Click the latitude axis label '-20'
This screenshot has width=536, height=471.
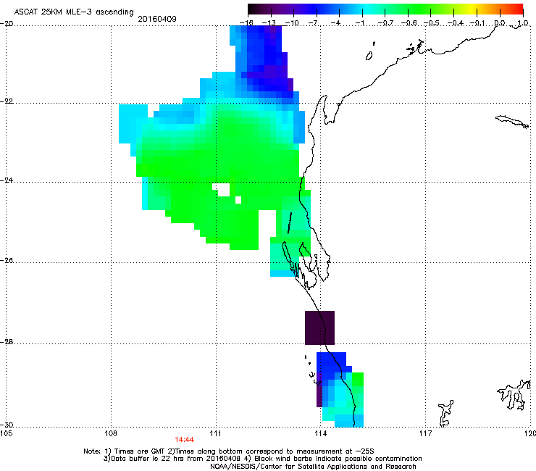(7, 24)
